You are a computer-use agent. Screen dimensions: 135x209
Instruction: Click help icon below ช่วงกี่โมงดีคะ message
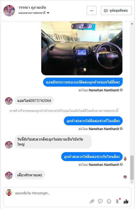(x=121, y=129)
